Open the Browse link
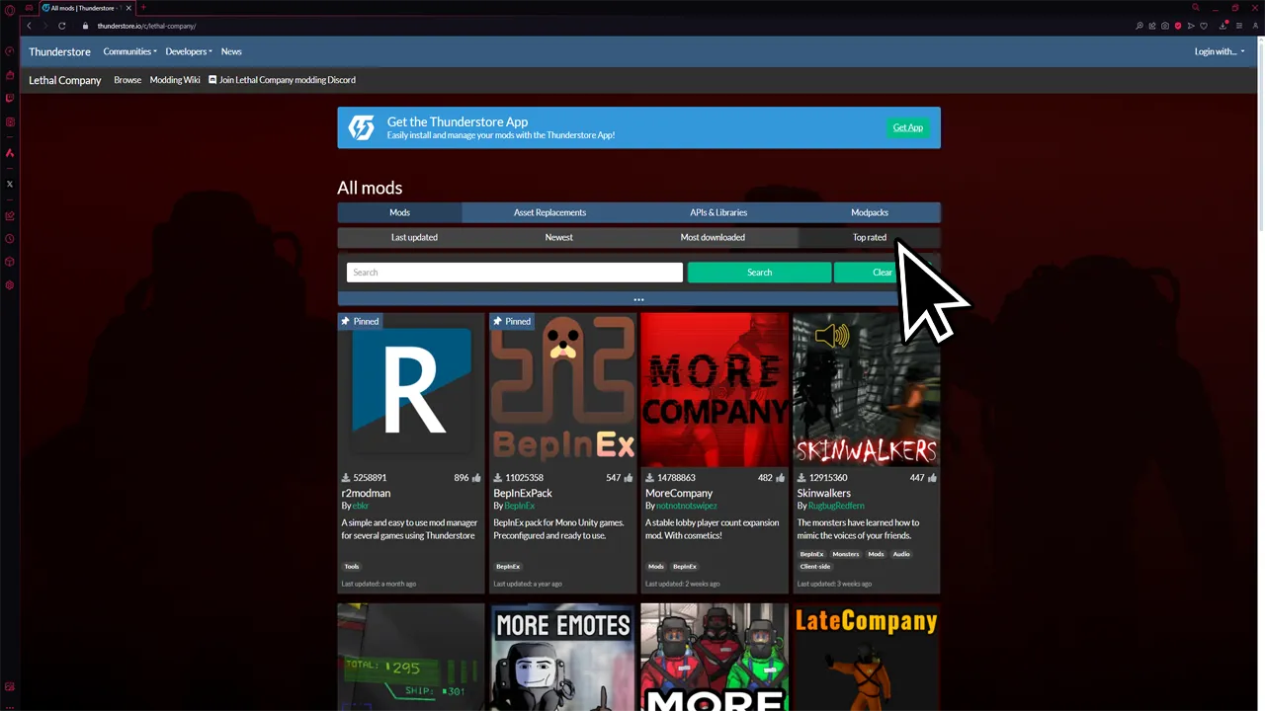1265x711 pixels. (x=127, y=80)
